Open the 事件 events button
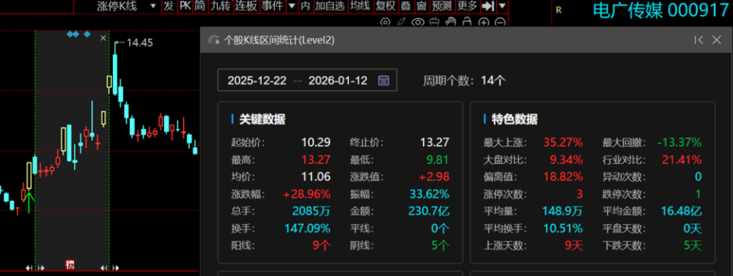This screenshot has height=276, width=733. tap(273, 6)
